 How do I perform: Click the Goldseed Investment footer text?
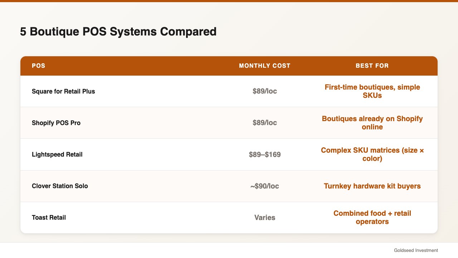pyautogui.click(x=416, y=250)
